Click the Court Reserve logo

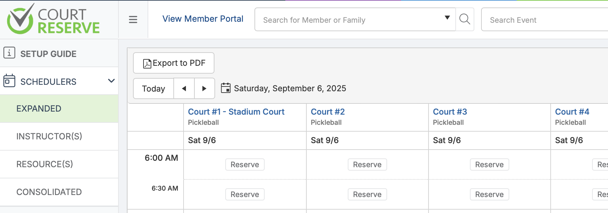click(x=53, y=19)
